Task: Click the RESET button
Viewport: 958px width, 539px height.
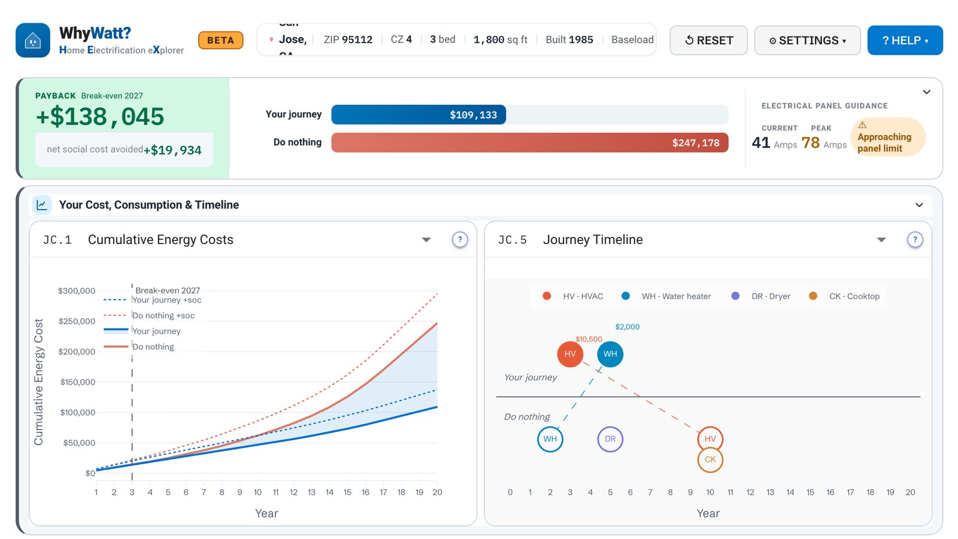Action: tap(709, 40)
